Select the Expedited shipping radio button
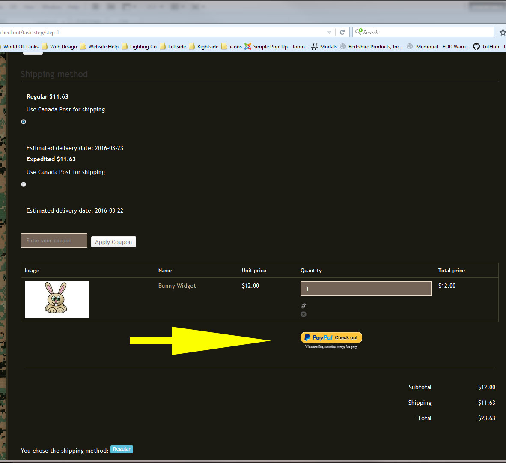The height and width of the screenshot is (463, 506). point(24,184)
